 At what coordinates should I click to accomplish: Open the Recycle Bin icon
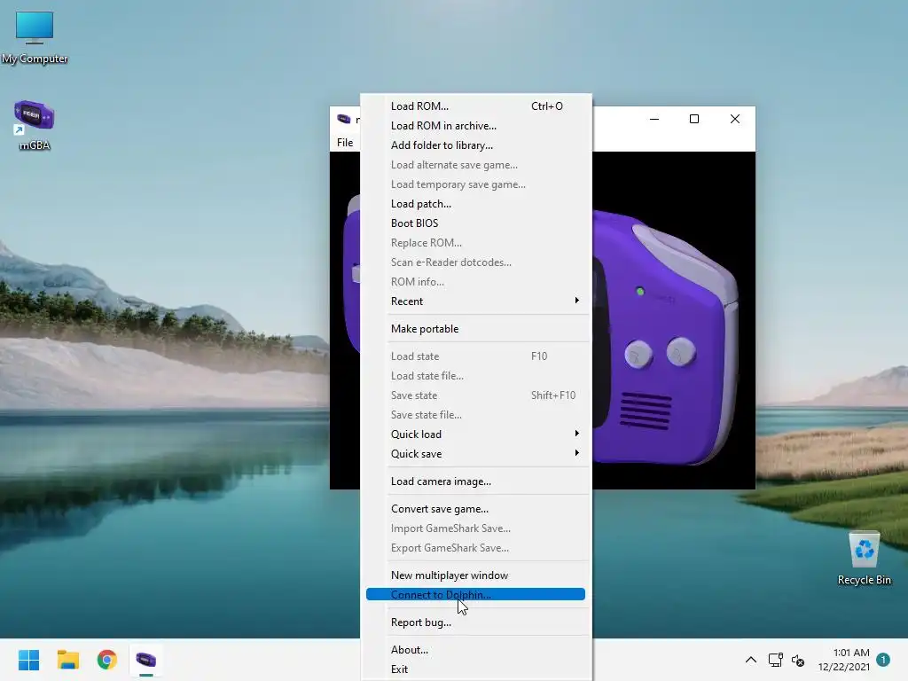tap(864, 559)
